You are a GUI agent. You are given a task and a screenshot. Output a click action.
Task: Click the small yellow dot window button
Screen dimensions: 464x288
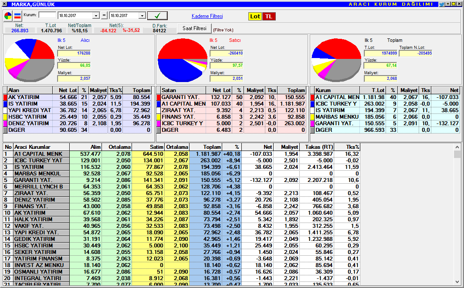point(448,4)
